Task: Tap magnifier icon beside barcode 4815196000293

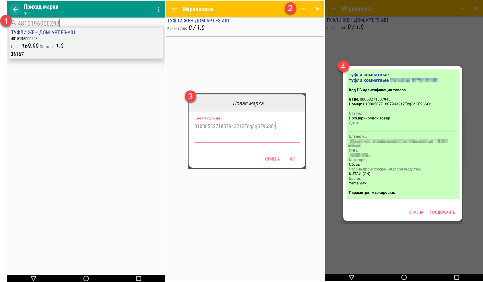Action: click(14, 23)
